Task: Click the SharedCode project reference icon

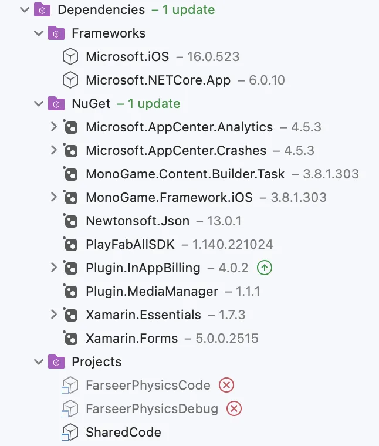Action: point(70,433)
